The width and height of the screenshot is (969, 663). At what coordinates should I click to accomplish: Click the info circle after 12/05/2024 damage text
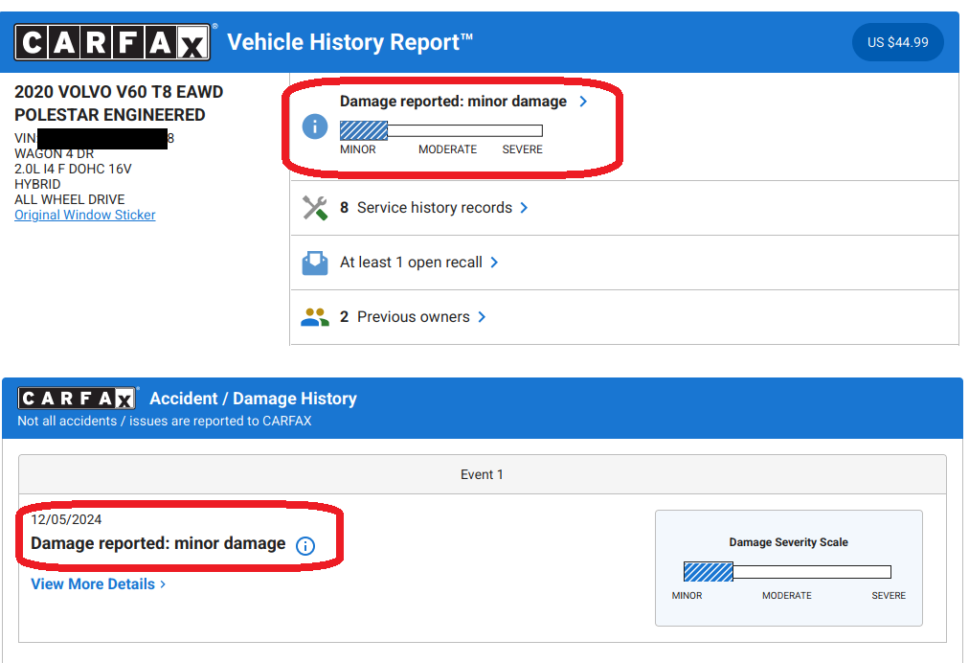pos(305,545)
